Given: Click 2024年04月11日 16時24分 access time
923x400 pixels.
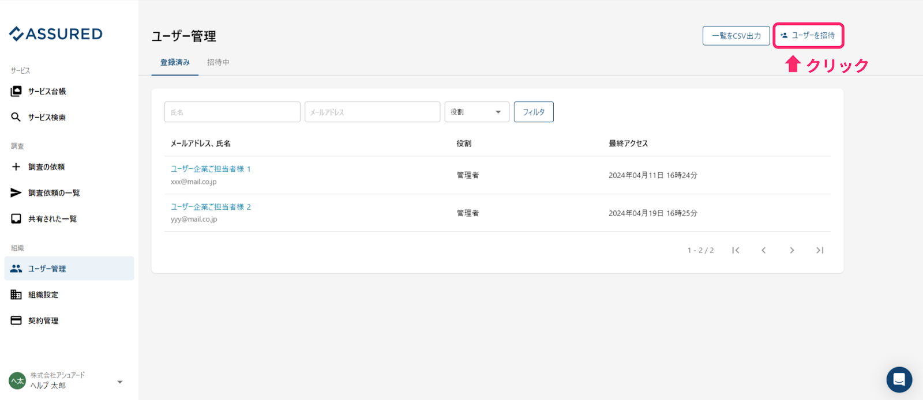Looking at the screenshot, I should 653,175.
